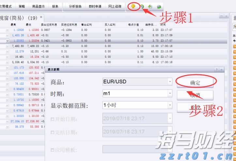Open the 分析报告 menu
This screenshot has height=161, width=236.
click(x=75, y=7)
